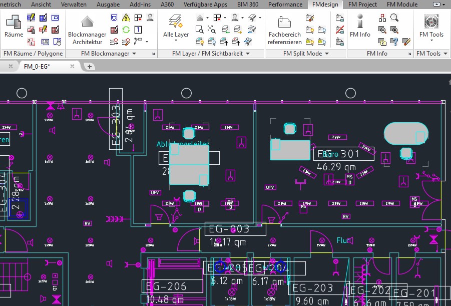Viewport: 451px width, 306px height.
Task: Open the FM Info tool
Action: [x=360, y=26]
